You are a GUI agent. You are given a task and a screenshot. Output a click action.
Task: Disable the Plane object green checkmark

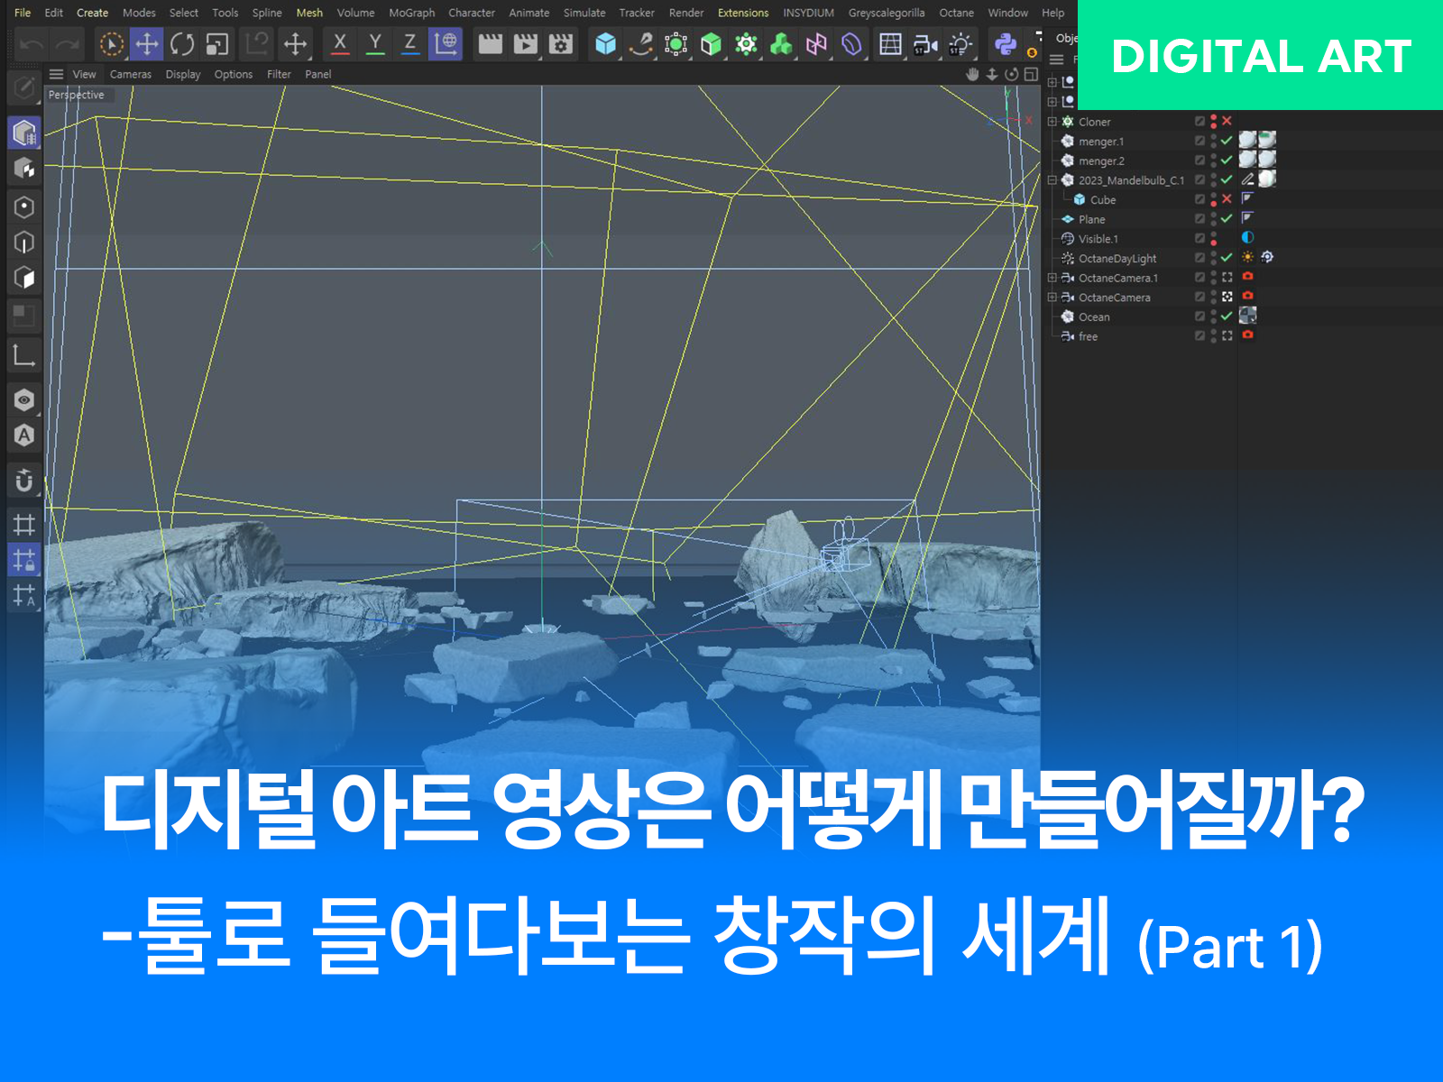click(x=1227, y=218)
